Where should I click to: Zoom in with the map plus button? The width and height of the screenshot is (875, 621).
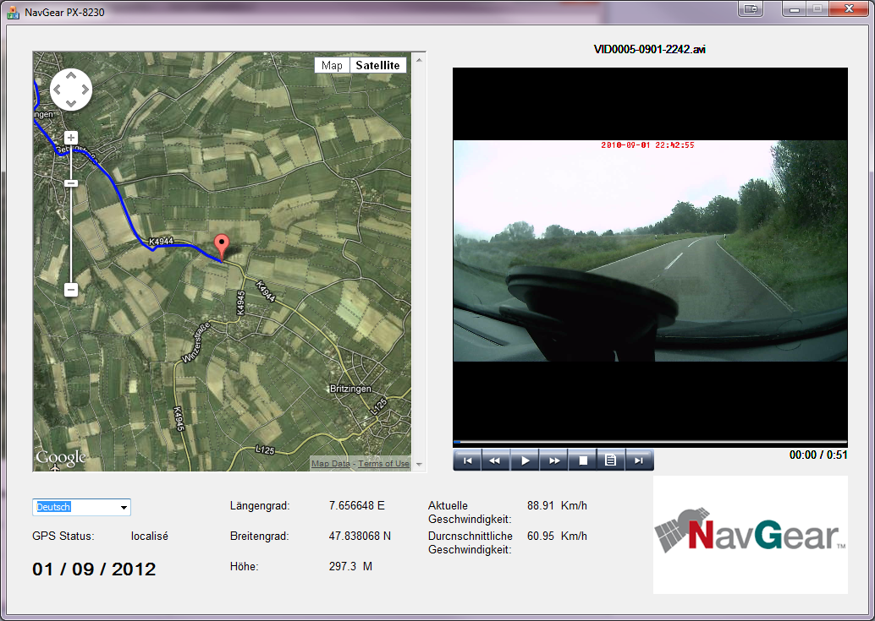(x=71, y=138)
